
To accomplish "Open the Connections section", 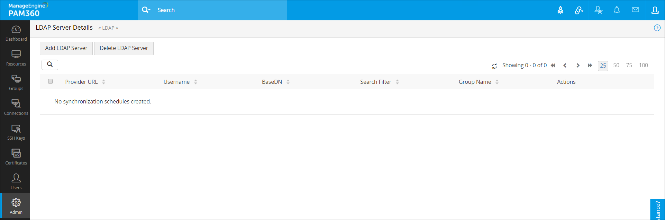I will pyautogui.click(x=16, y=108).
